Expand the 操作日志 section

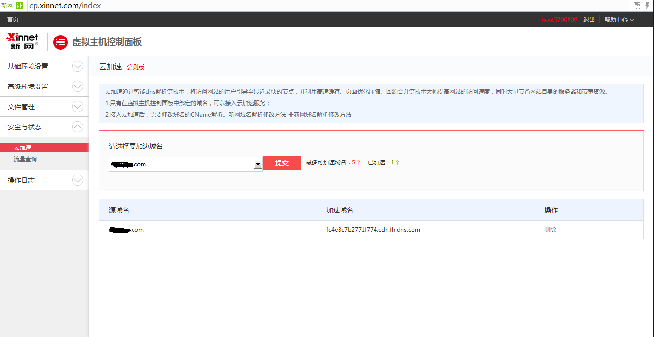77,180
